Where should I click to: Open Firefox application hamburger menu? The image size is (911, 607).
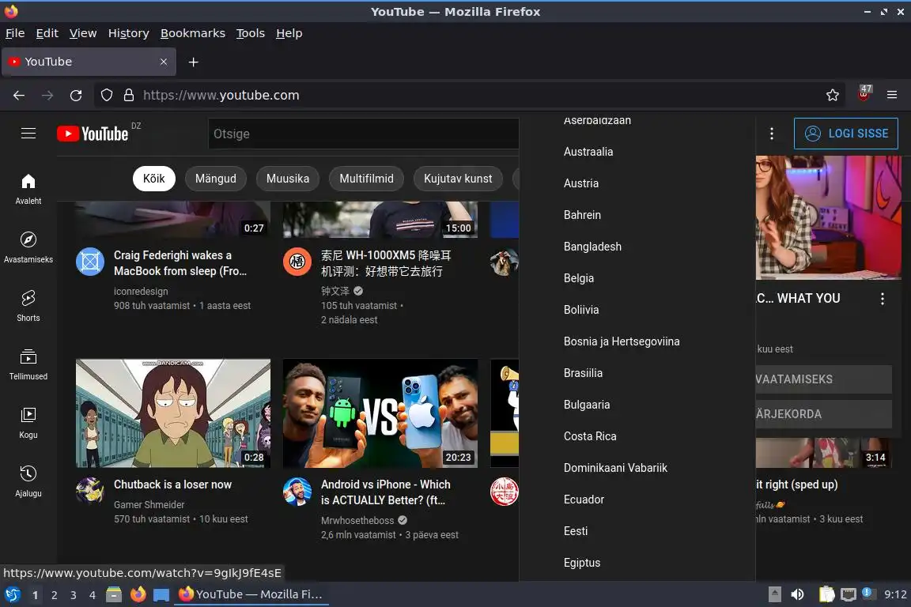point(892,96)
